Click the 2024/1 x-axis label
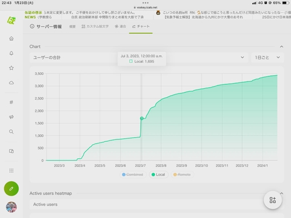This screenshot has height=218, width=291. [x=262, y=166]
